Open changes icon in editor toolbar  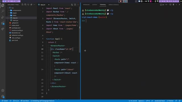pyautogui.click(x=72, y=5)
